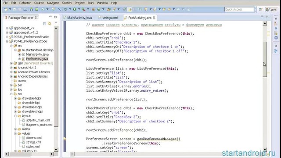This screenshot has height=158, width=281.
Task: Click the Next Annotation icon
Action: pyautogui.click(x=145, y=9)
